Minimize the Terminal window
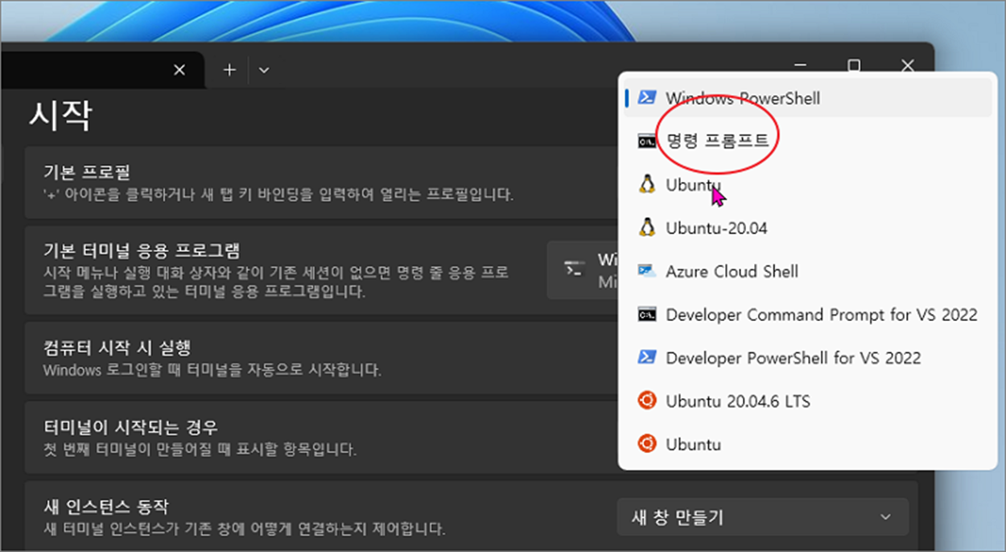 tap(800, 65)
